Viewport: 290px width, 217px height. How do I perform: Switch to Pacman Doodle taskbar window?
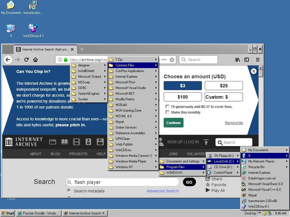coord(39,213)
